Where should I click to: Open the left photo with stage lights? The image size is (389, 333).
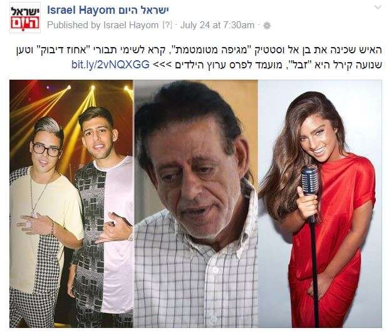[71, 204]
